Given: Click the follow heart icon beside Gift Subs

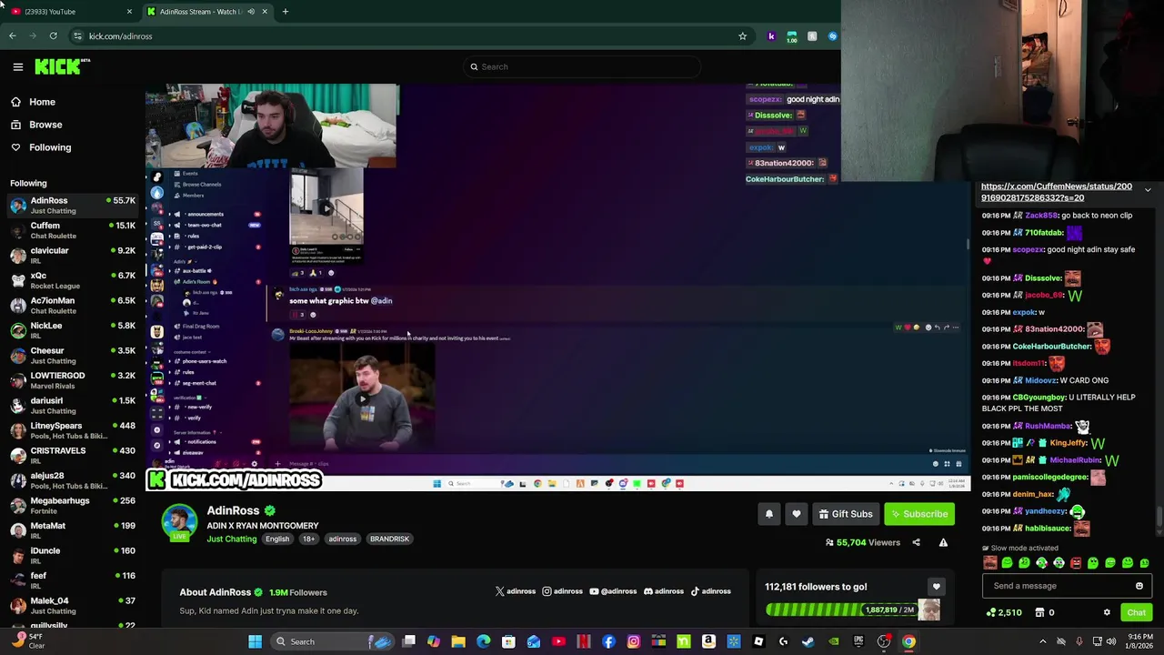Looking at the screenshot, I should pyautogui.click(x=797, y=514).
